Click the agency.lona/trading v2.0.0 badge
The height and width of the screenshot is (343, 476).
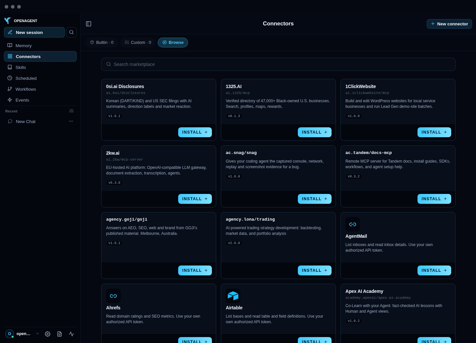(234, 243)
